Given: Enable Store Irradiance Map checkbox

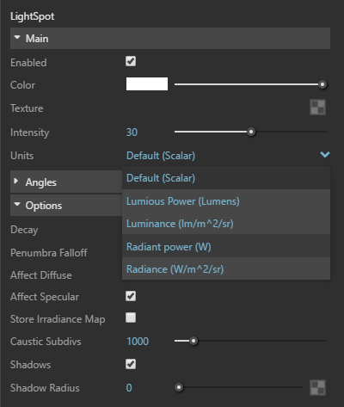Looking at the screenshot, I should click(x=131, y=318).
